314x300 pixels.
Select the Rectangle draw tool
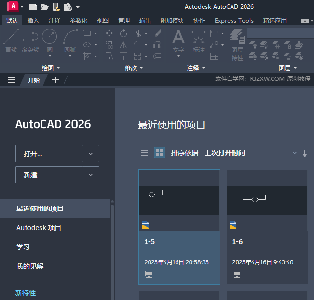click(87, 33)
